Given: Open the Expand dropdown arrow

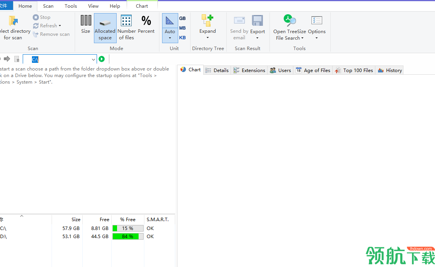Looking at the screenshot, I should pyautogui.click(x=207, y=38).
